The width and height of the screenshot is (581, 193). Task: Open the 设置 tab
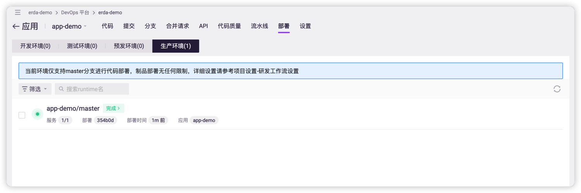(x=305, y=26)
